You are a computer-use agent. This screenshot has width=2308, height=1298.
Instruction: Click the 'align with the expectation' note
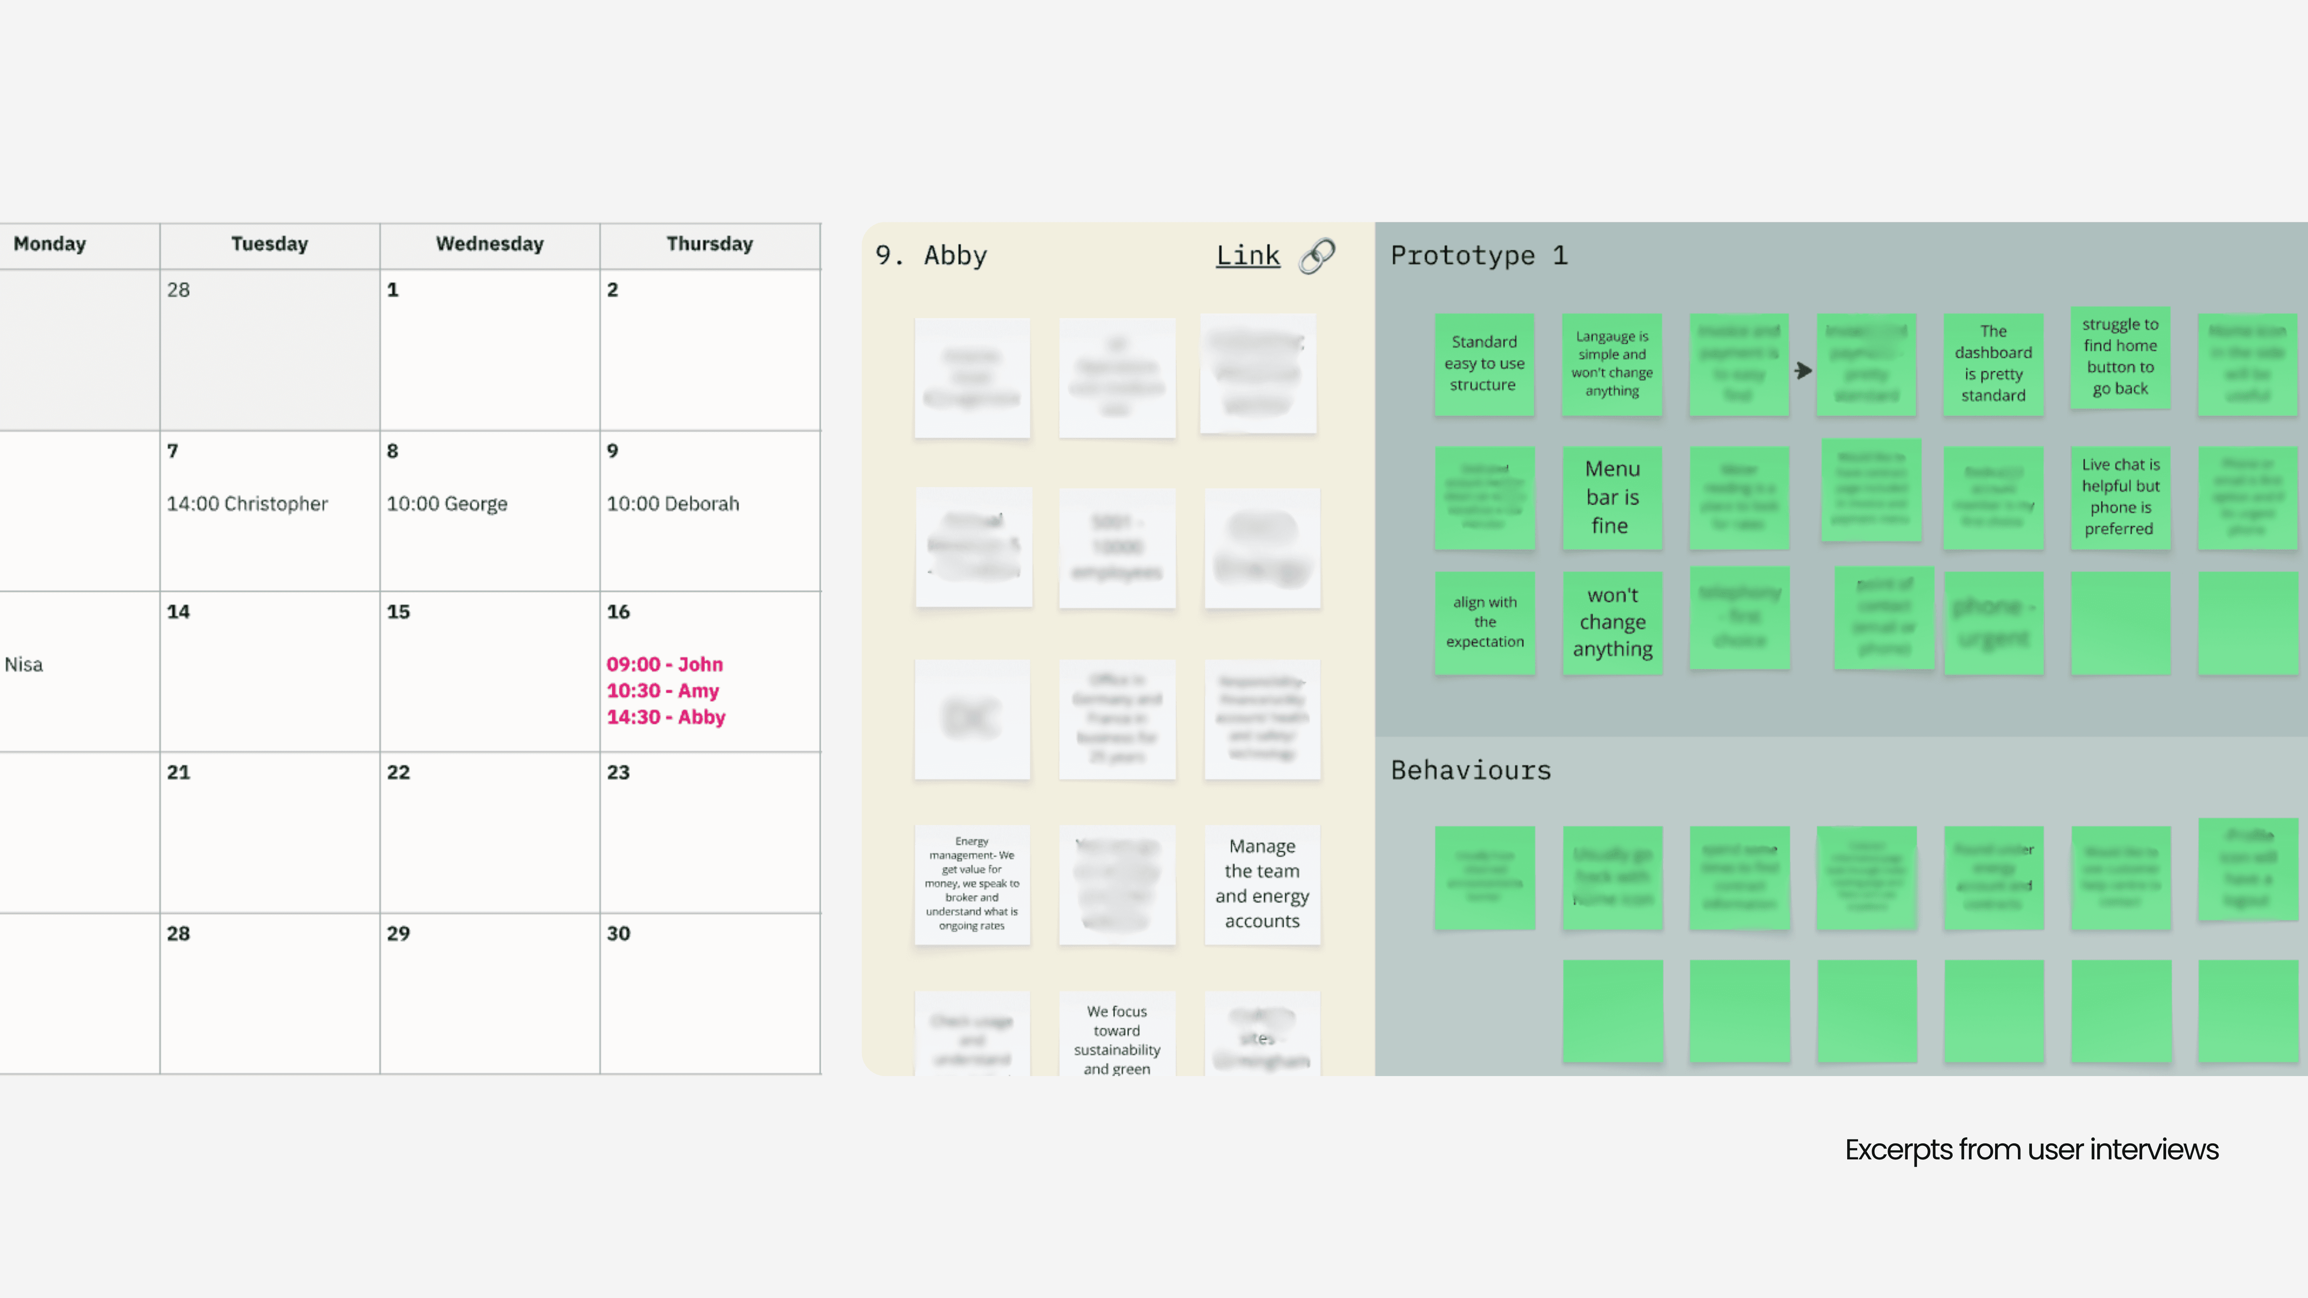point(1484,623)
